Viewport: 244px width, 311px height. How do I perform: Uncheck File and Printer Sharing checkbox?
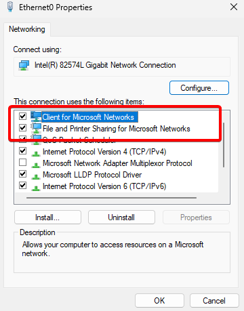(x=22, y=128)
